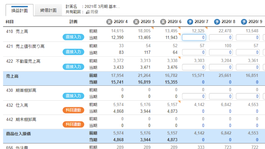Select the 421 売上値引戻り高 account label
The image size is (265, 149).
26,46
